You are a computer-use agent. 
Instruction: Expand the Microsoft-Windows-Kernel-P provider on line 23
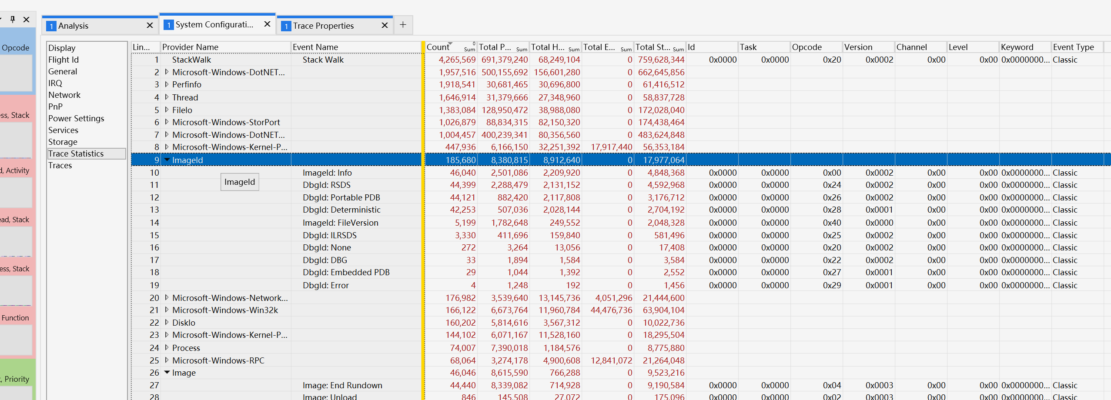pyautogui.click(x=167, y=335)
